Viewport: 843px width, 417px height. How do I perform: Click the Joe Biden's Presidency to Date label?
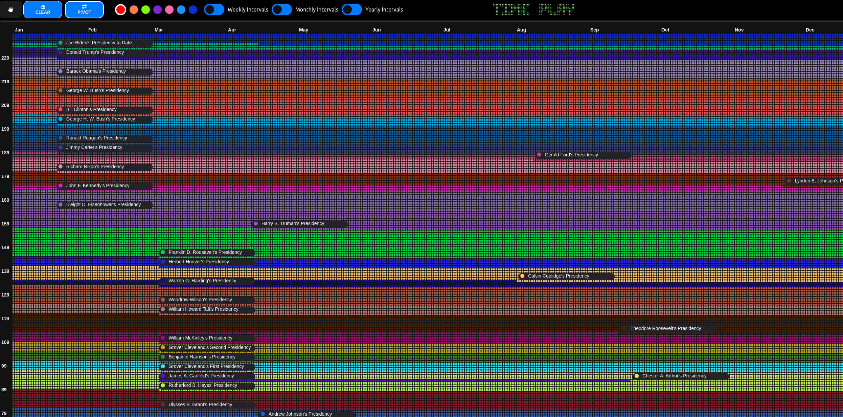click(99, 43)
